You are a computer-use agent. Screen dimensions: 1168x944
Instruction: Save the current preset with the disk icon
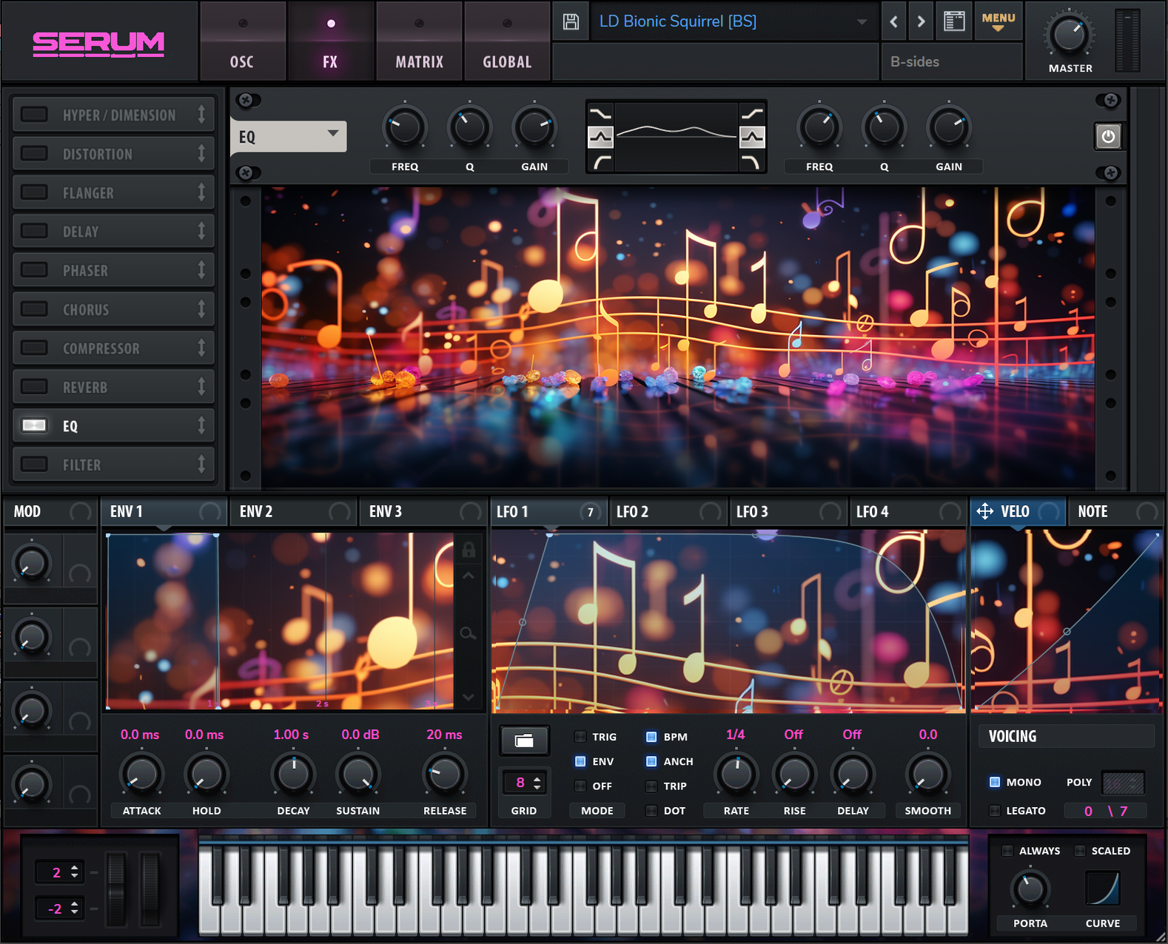tap(571, 21)
